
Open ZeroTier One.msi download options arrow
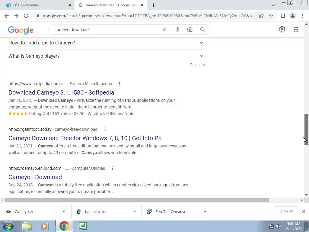pyautogui.click(x=205, y=211)
